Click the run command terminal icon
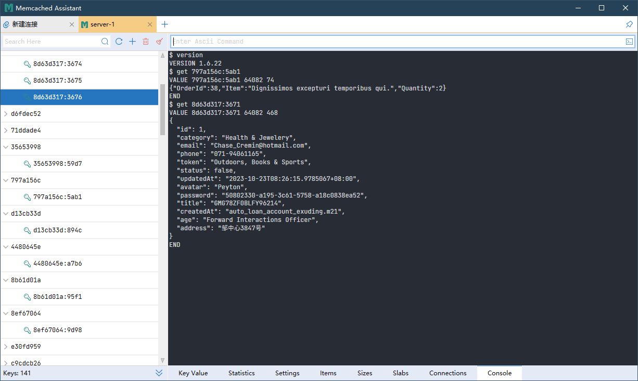 tap(629, 42)
